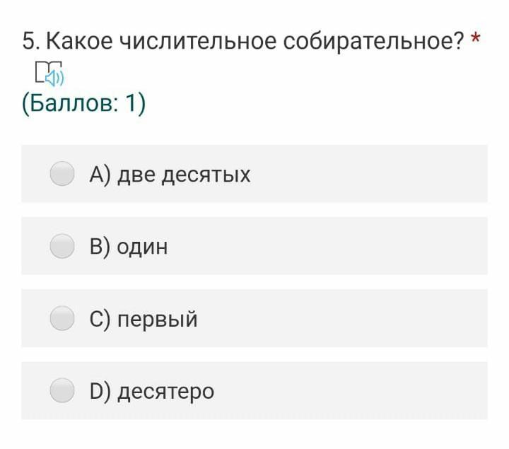The image size is (509, 449).
Task: Mark the radio button for десятеро
Action: point(62,390)
